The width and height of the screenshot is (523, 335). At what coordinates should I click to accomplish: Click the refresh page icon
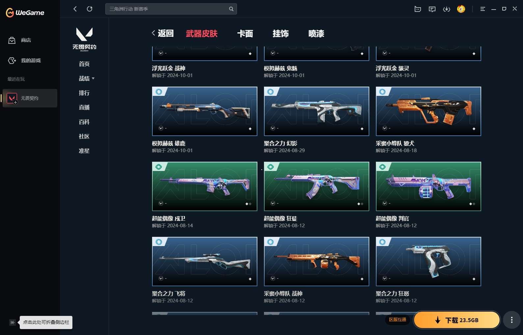pyautogui.click(x=90, y=9)
